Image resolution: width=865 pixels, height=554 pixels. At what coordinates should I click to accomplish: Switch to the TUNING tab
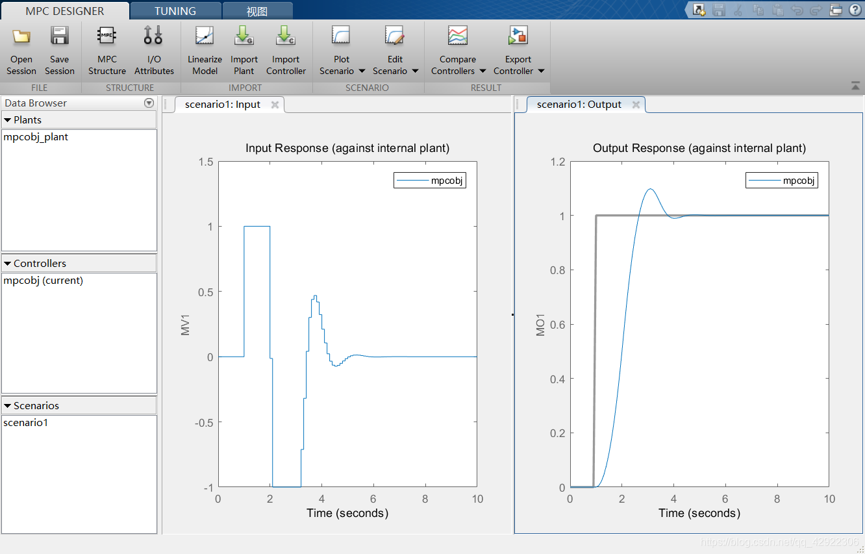pos(175,11)
